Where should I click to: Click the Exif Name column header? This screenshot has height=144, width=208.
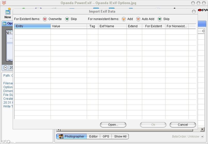click(x=112, y=26)
